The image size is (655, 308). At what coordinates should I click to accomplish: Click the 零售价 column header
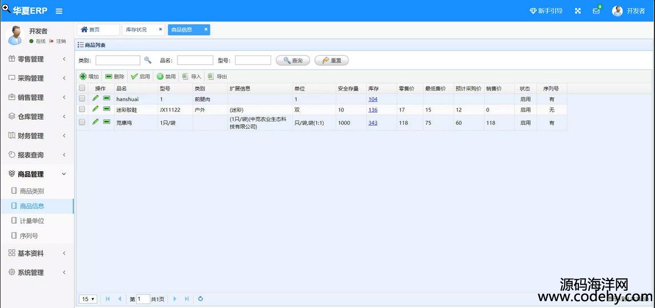coord(410,89)
